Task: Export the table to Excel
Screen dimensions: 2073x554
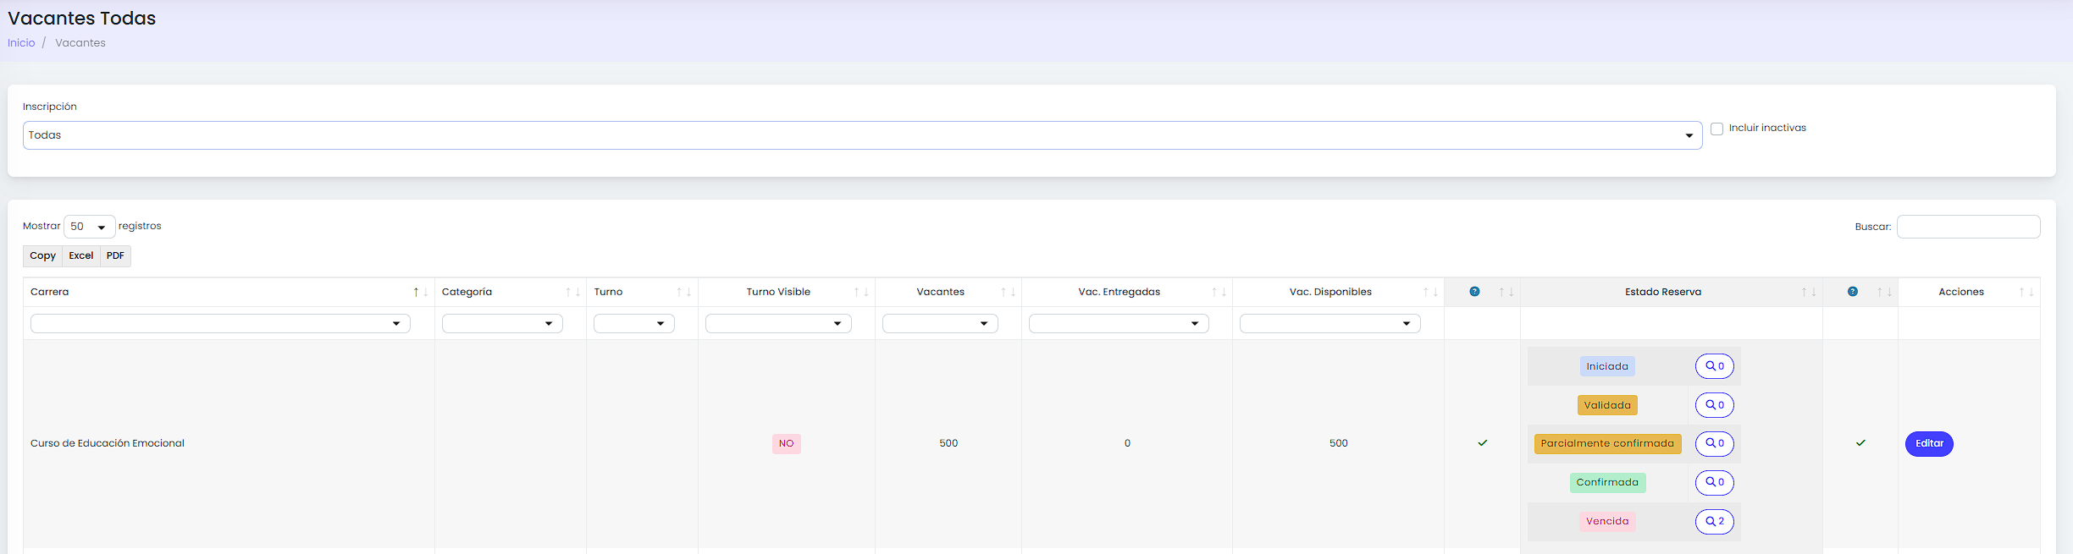Action: click(81, 255)
